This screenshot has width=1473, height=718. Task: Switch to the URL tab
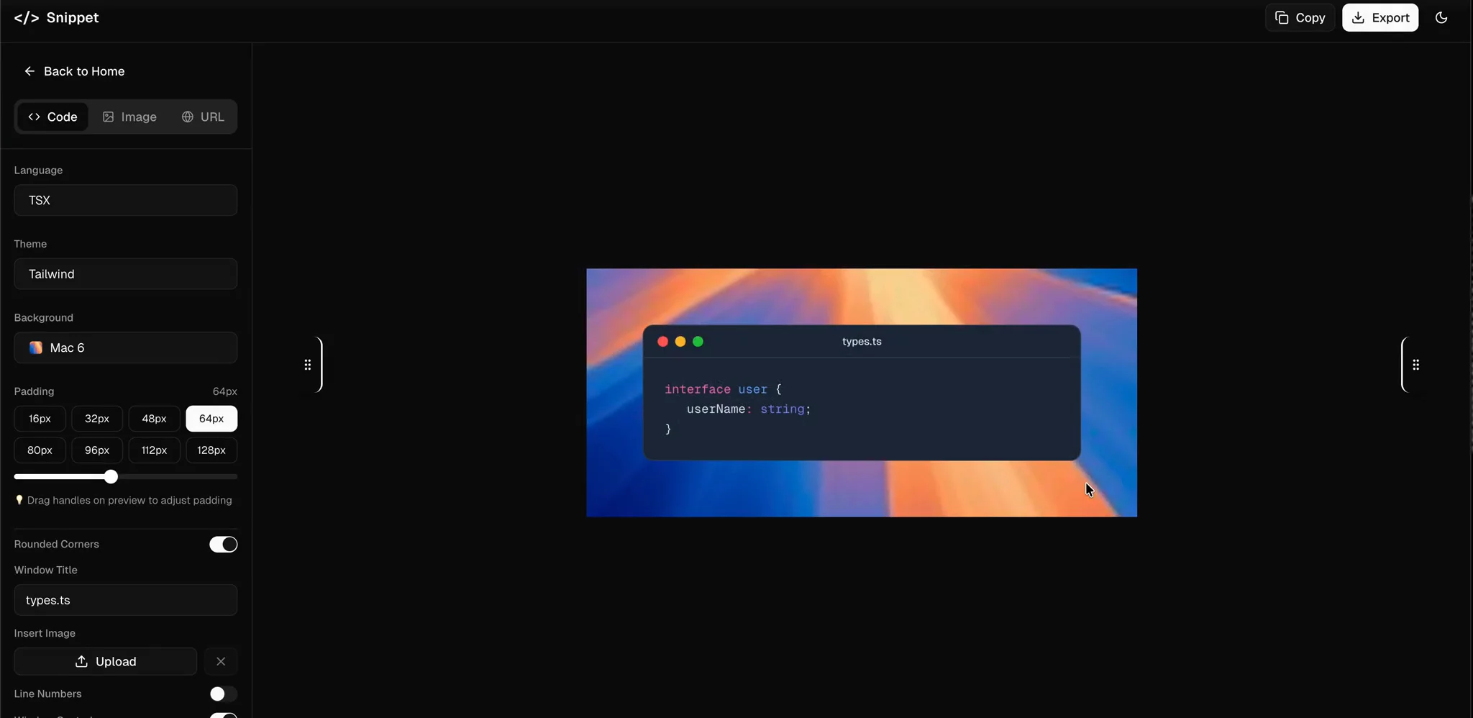point(204,116)
